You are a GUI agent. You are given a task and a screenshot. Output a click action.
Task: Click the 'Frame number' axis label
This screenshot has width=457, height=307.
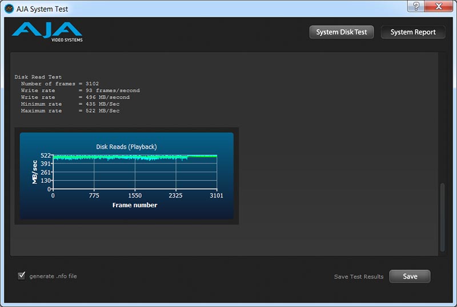tap(135, 205)
